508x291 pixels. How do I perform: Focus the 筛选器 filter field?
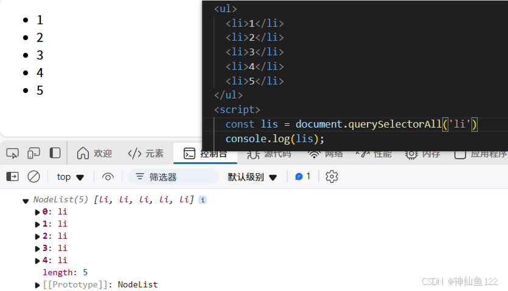pos(173,177)
